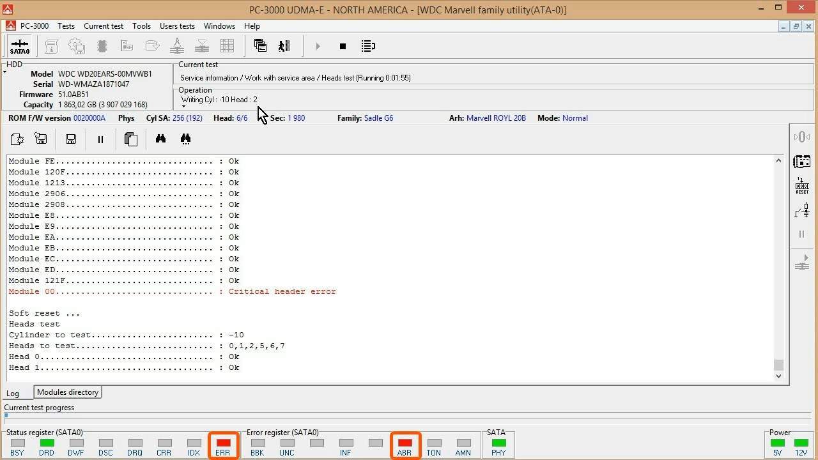The width and height of the screenshot is (818, 460).
Task: Click the RESET counter icon in right sidebar
Action: tap(802, 186)
